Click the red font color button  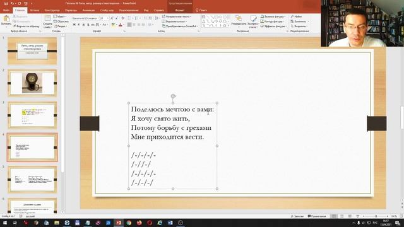[x=121, y=25]
